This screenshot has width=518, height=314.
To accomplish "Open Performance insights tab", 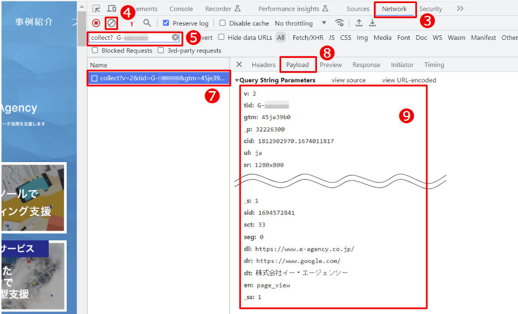I will tap(293, 9).
